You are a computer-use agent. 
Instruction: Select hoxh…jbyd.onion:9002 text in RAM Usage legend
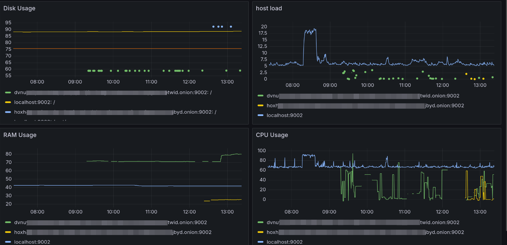[113, 232]
